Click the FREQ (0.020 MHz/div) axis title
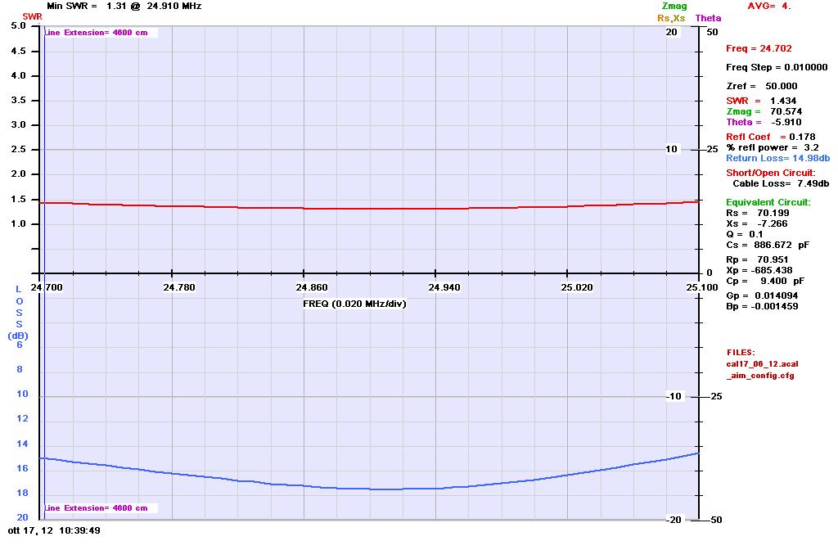The height and width of the screenshot is (559, 838). pyautogui.click(x=354, y=304)
